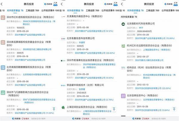Open the share icon in the left screenshot header
Image resolution: width=179 pixels, height=121 pixels.
click(x=55, y=4)
